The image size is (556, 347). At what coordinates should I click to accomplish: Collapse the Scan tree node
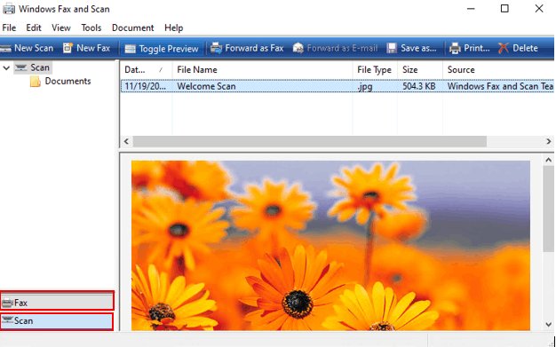(x=6, y=67)
